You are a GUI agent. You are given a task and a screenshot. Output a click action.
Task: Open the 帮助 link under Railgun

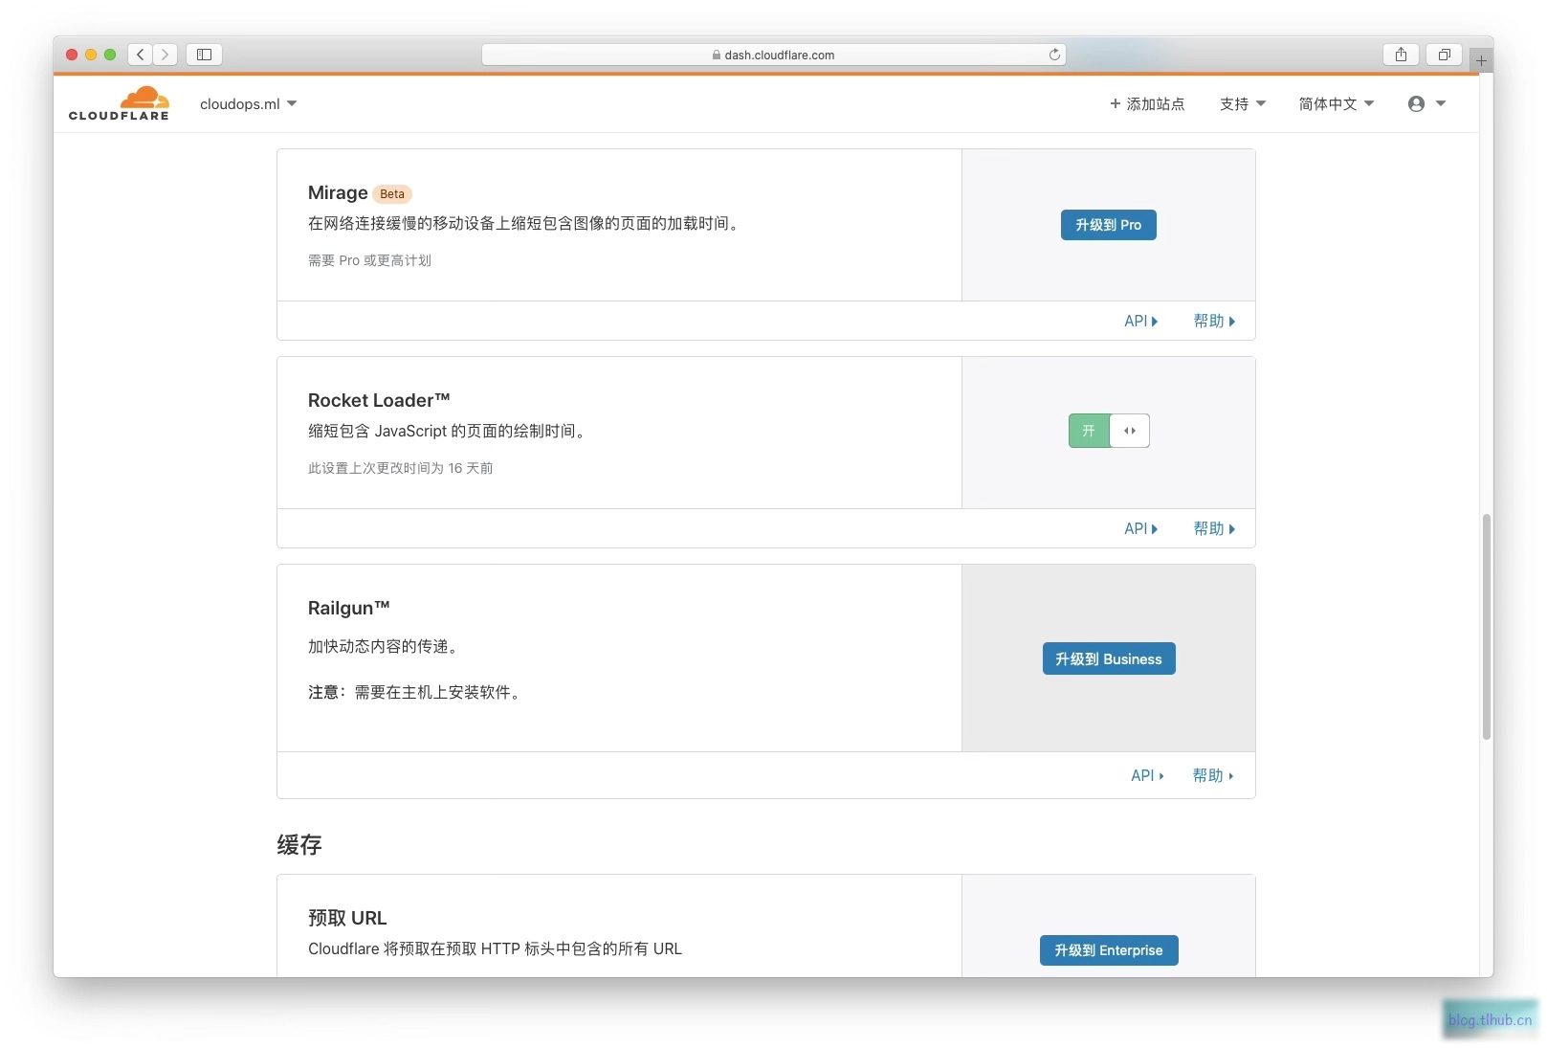(x=1213, y=776)
